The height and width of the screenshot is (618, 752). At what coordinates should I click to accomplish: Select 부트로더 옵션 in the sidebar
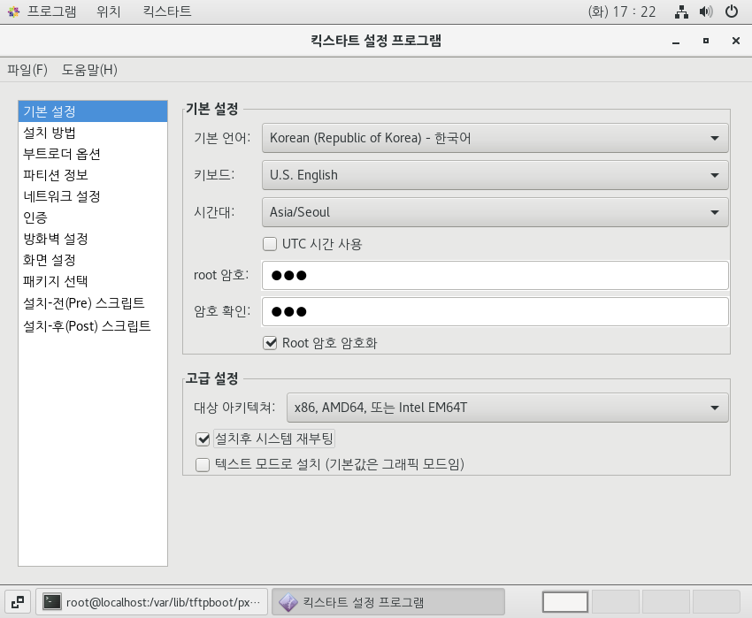pyautogui.click(x=93, y=154)
